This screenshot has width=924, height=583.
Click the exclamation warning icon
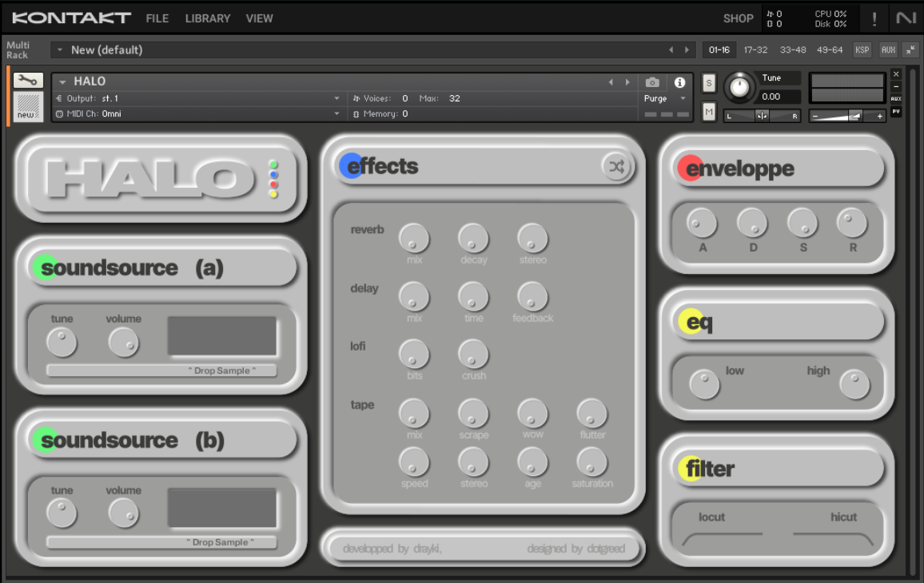[x=874, y=18]
